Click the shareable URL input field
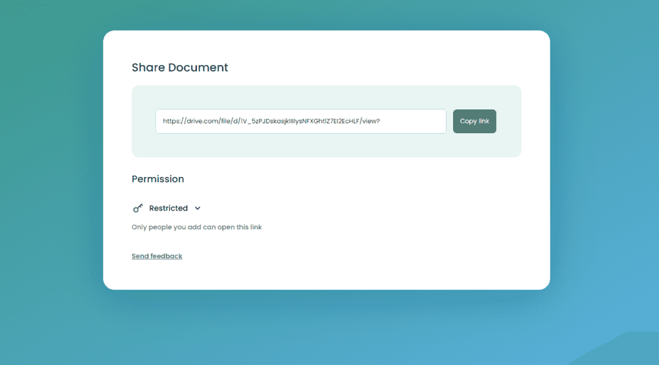This screenshot has width=659, height=365. click(x=301, y=121)
